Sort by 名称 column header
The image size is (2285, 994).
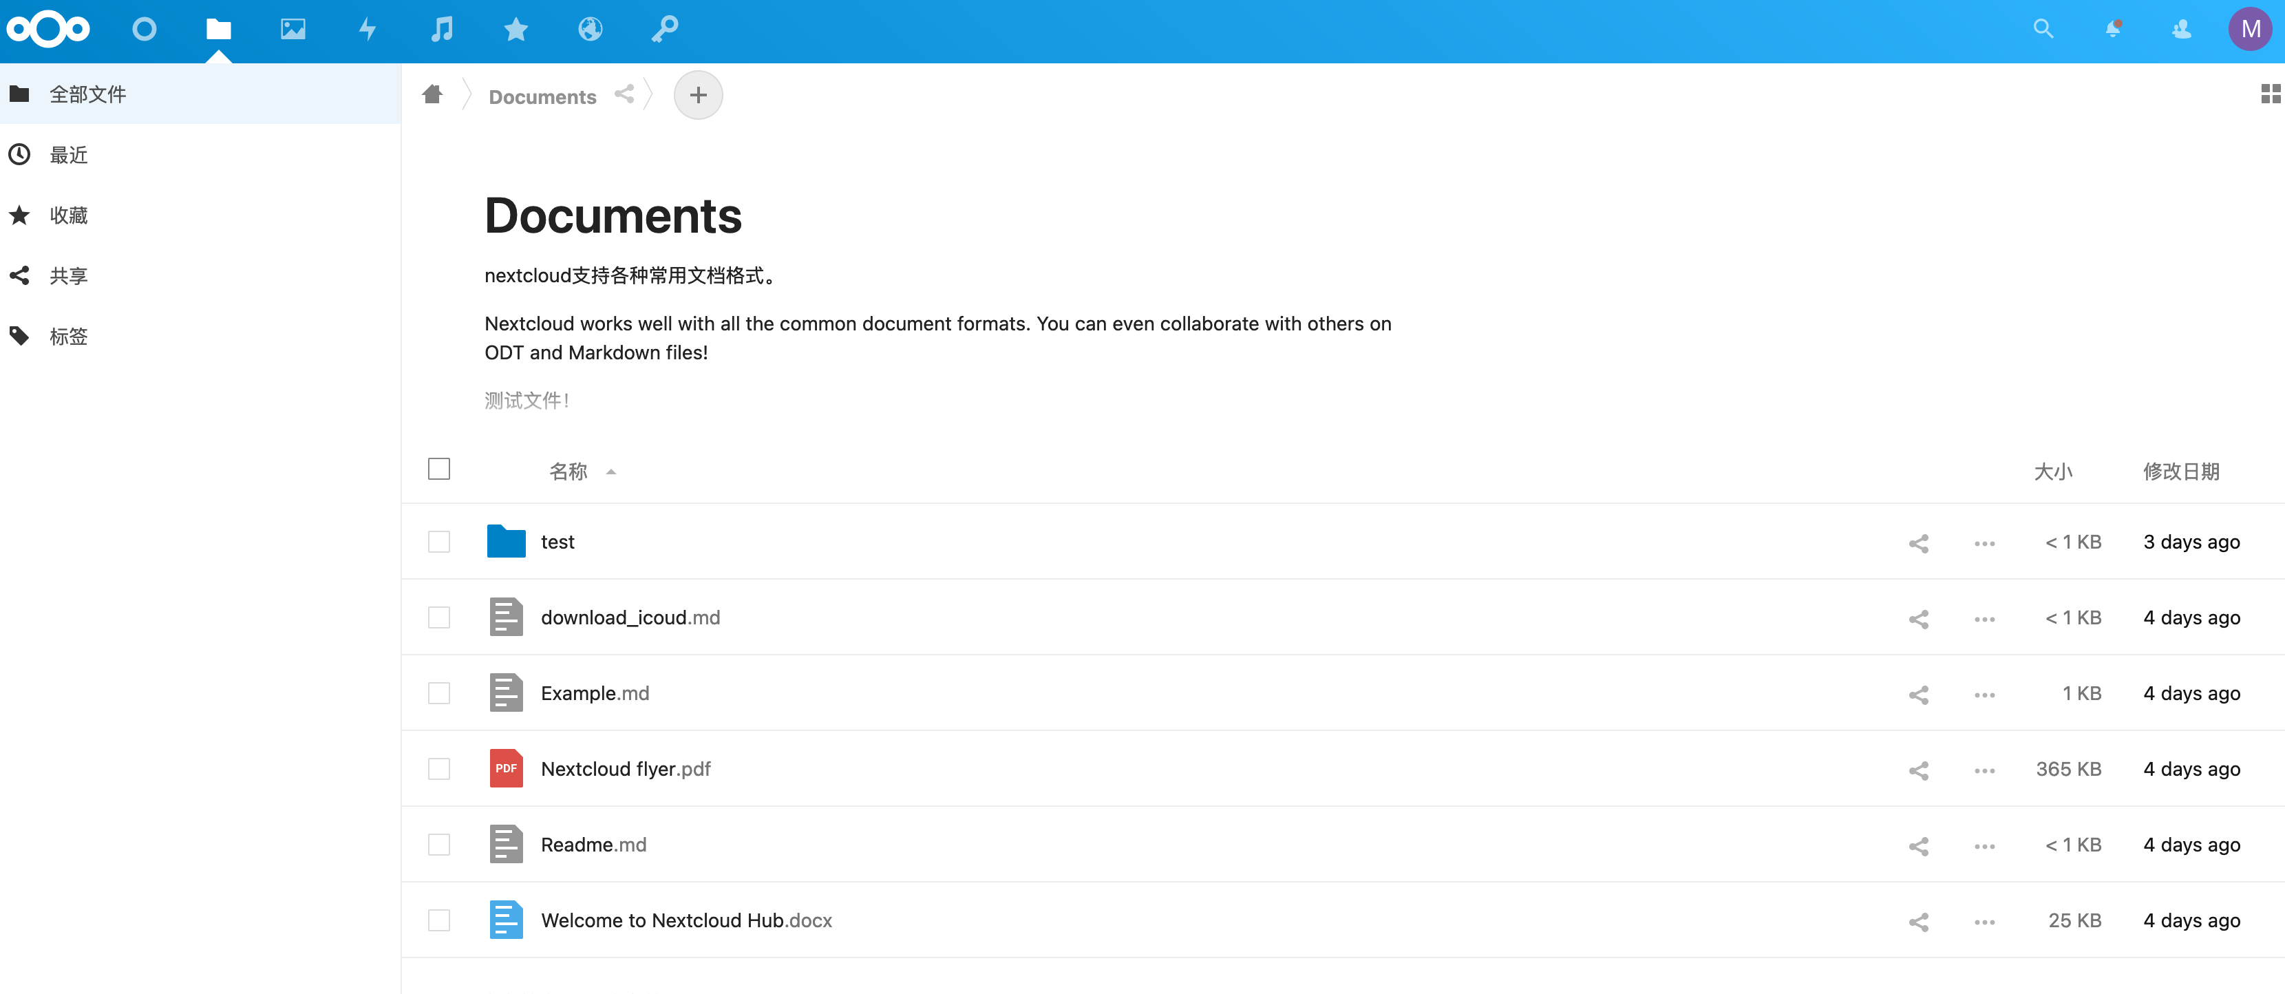pyautogui.click(x=568, y=472)
